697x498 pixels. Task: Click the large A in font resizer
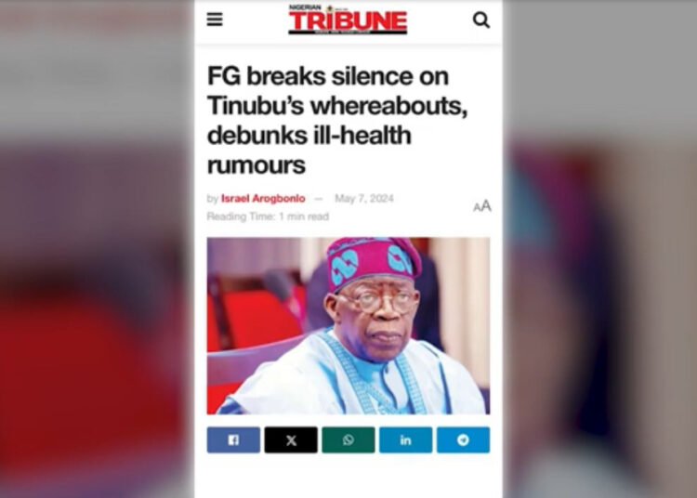[486, 205]
